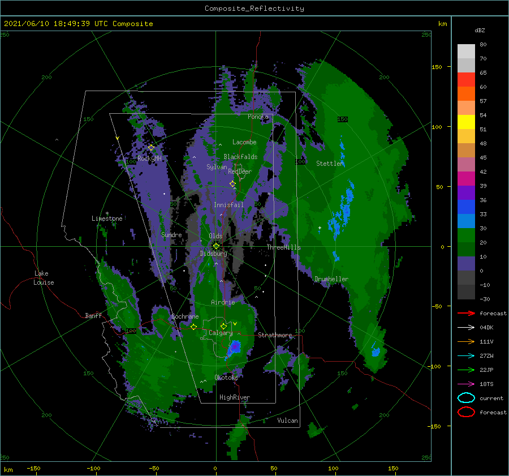The width and height of the screenshot is (509, 476).
Task: Click the -30 dBZ value in legend
Action: 485,299
